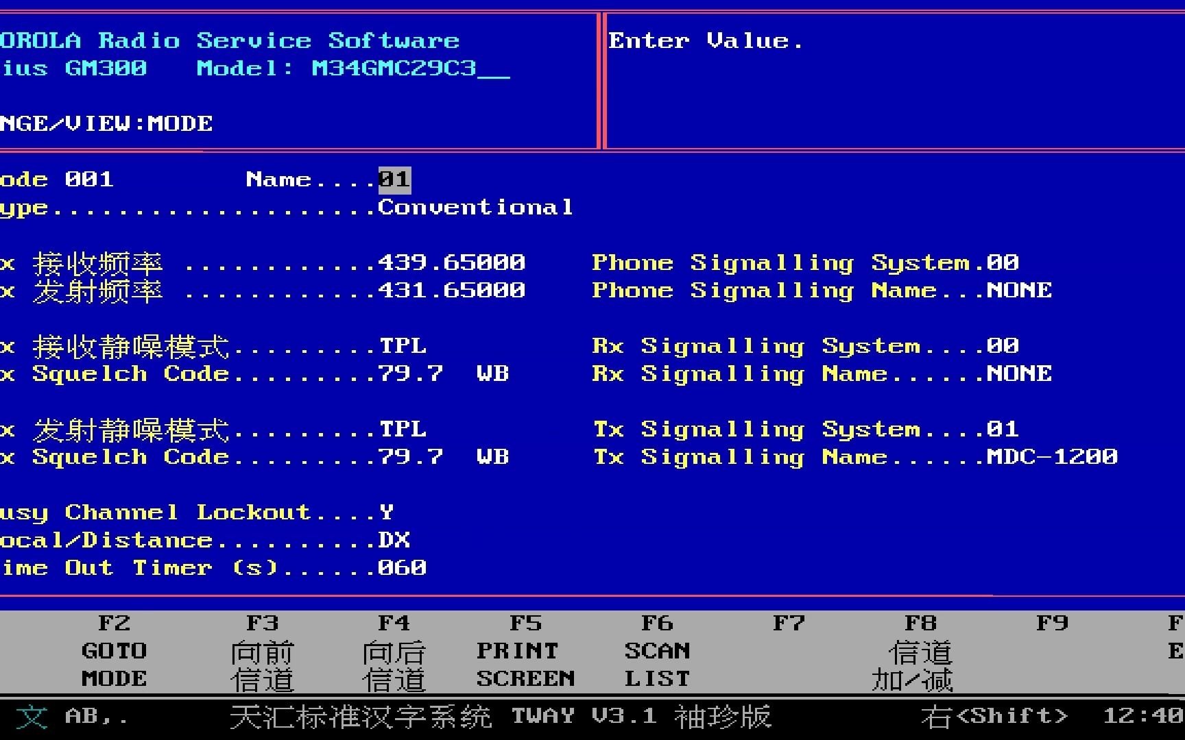This screenshot has width=1185, height=740.
Task: Click the Time Out Timer 060 value
Action: (403, 567)
